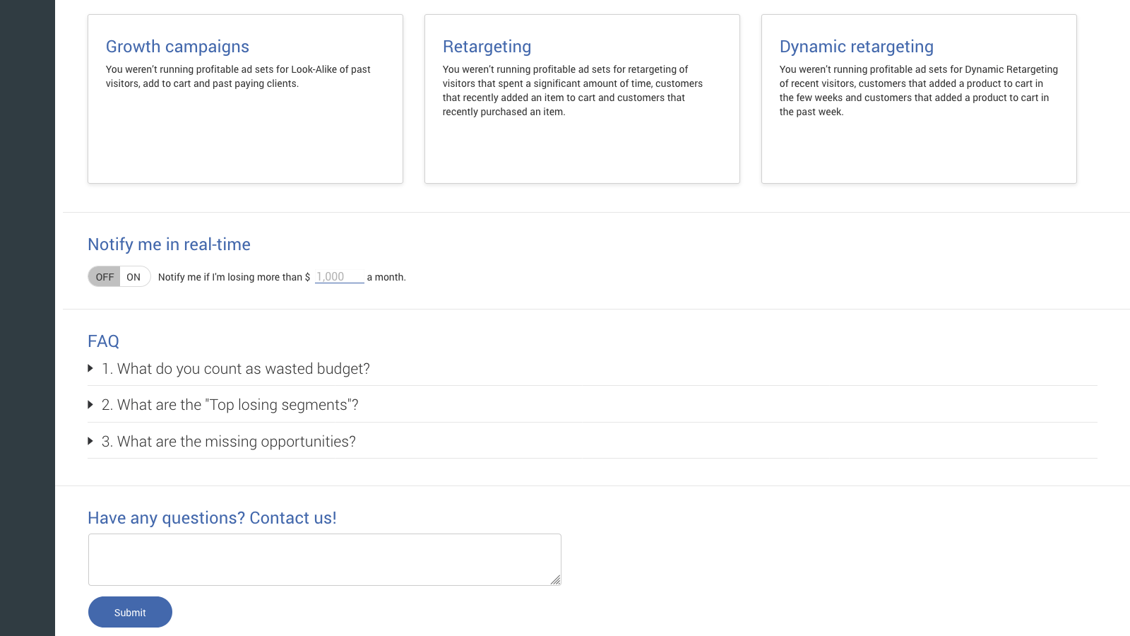The image size is (1130, 636).
Task: Switch the notification toggle to ON
Action: click(x=134, y=277)
